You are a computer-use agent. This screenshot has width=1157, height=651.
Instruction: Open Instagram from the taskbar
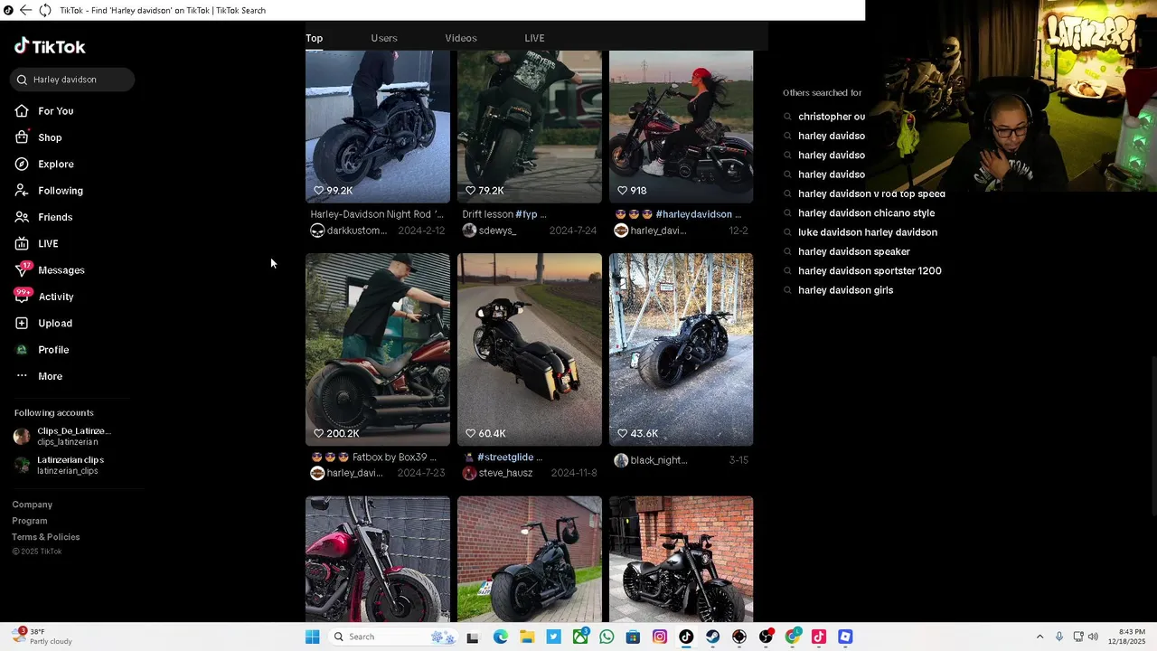click(660, 637)
